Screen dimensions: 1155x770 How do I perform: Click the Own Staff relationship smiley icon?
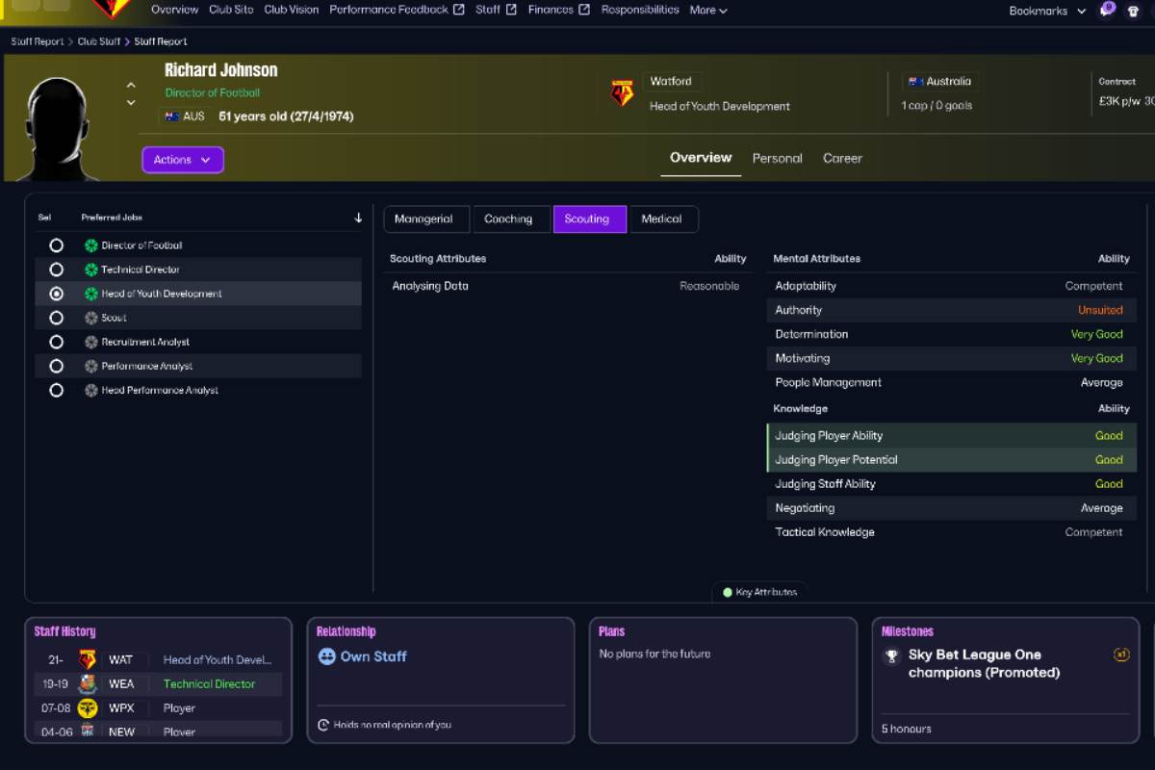point(326,656)
